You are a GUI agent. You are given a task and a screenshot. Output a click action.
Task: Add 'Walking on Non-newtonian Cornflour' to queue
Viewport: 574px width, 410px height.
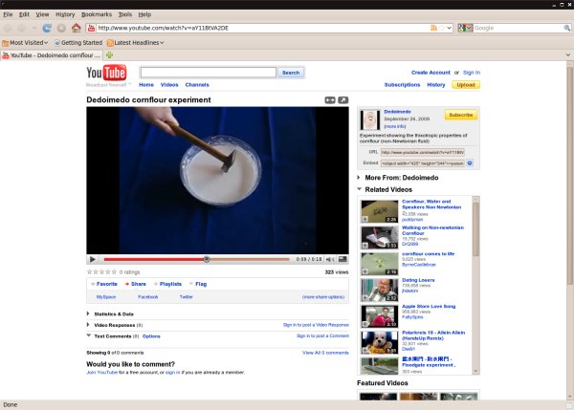point(365,246)
